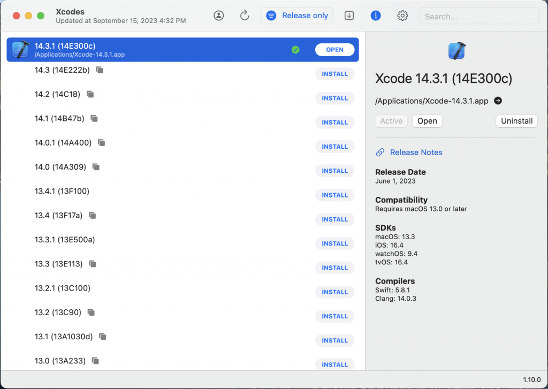Copy identifier icon next to 14.3 (14E222b)
548x389 pixels.
point(100,70)
